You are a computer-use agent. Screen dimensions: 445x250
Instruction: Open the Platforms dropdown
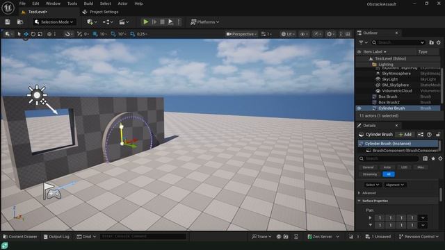(x=204, y=22)
